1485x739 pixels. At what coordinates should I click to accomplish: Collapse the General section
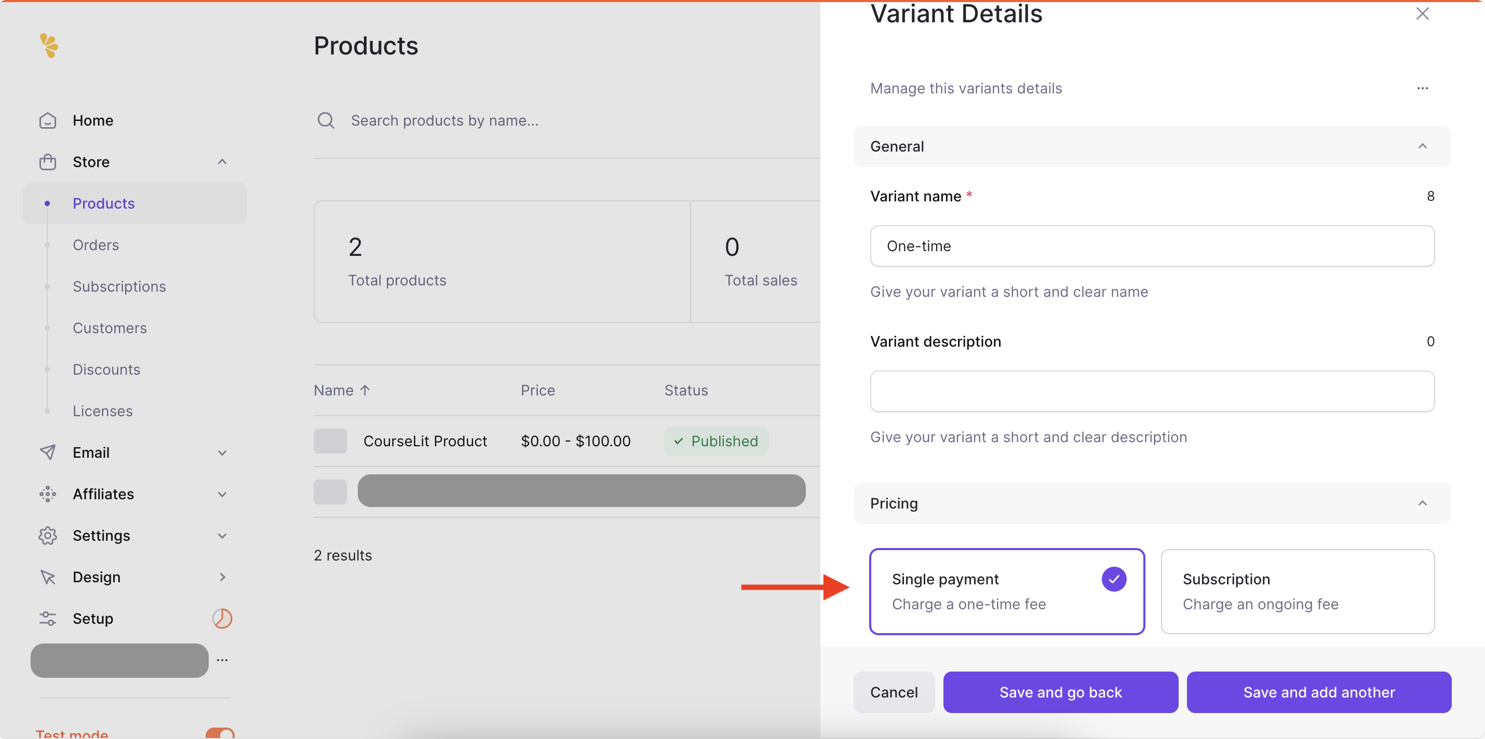[1422, 146]
